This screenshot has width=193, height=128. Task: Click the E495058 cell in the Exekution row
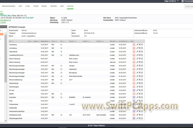point(72,97)
